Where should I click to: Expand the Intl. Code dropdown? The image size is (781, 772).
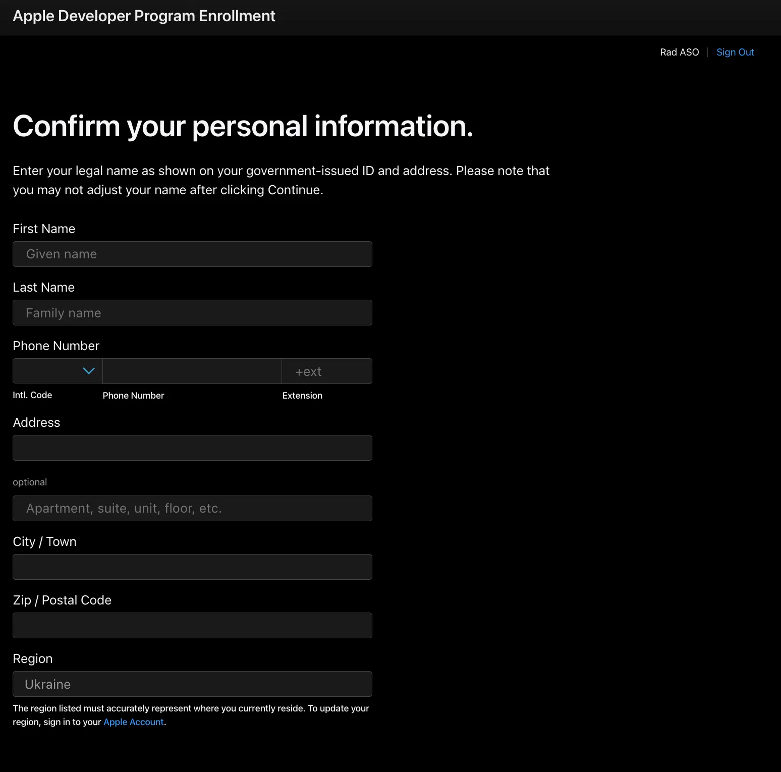click(x=58, y=371)
